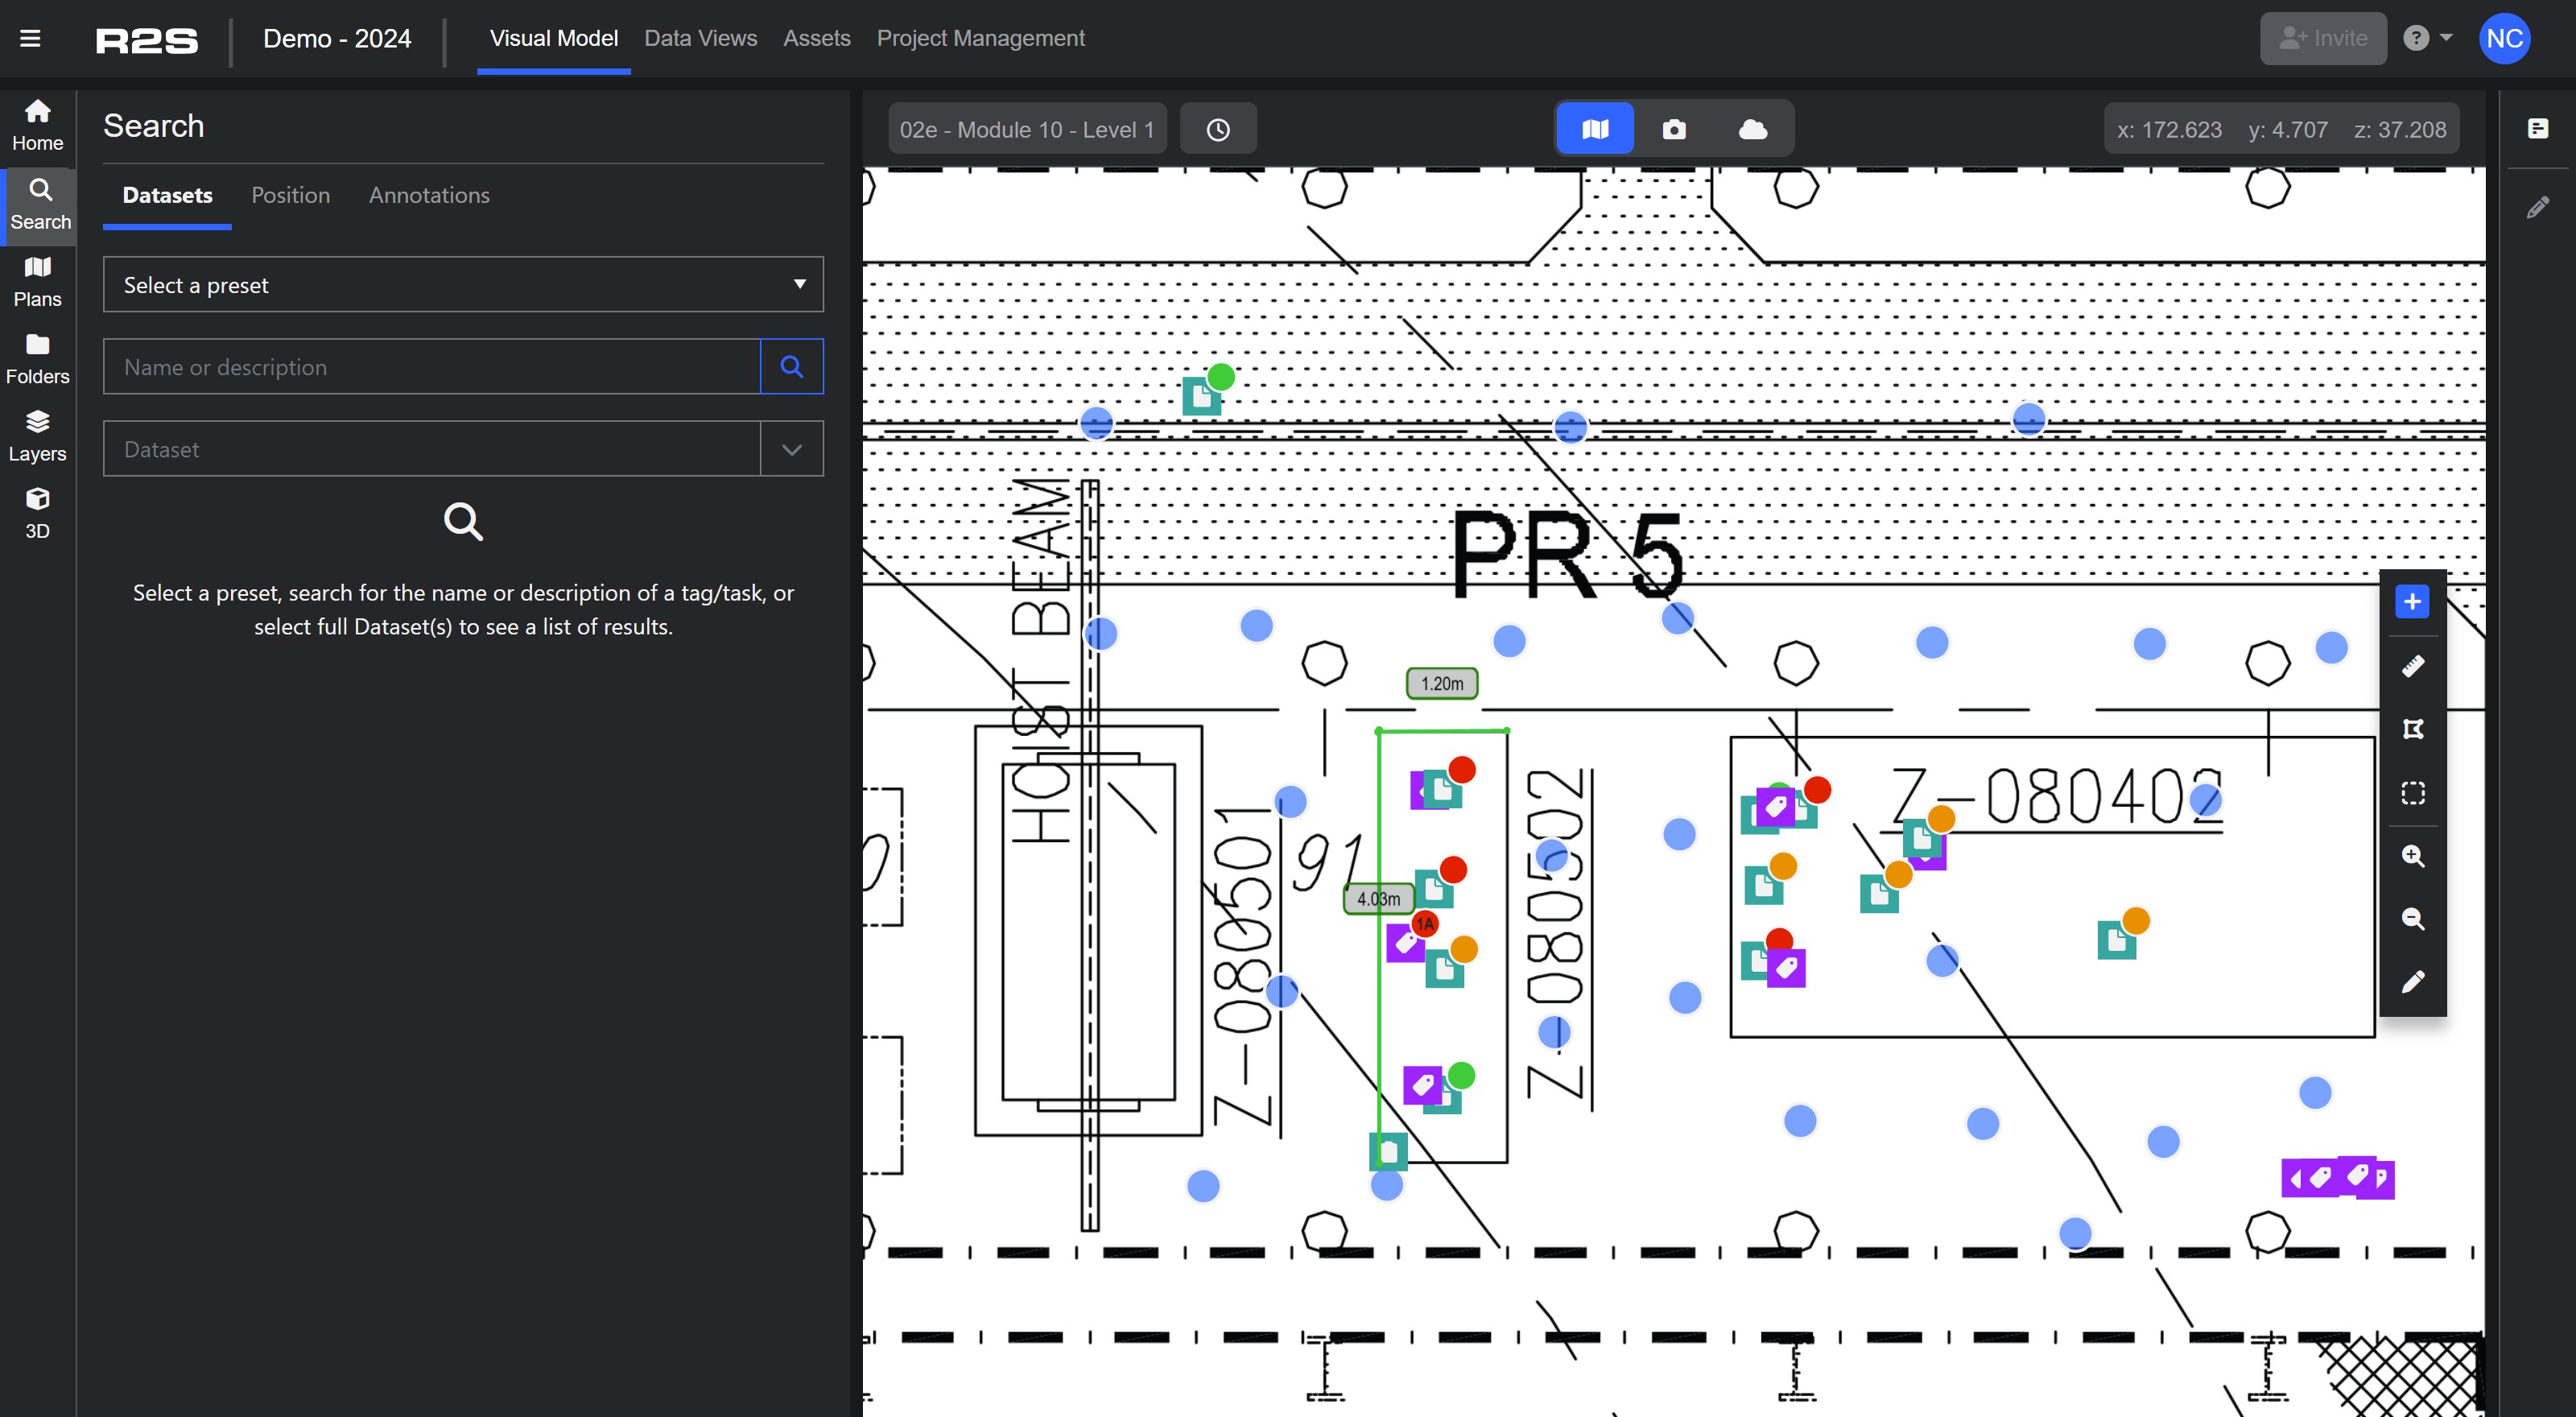Select the dashed box selection tool
The height and width of the screenshot is (1417, 2576).
[2412, 793]
